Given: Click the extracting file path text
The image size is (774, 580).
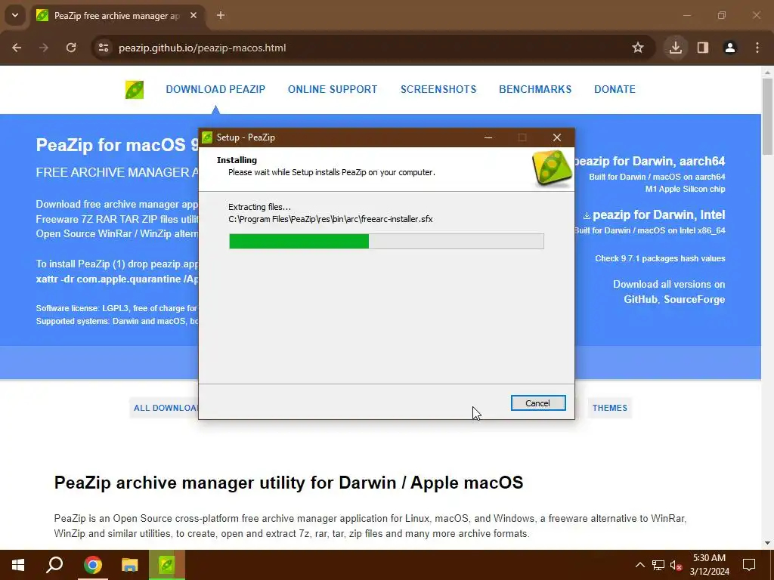Looking at the screenshot, I should (x=330, y=220).
